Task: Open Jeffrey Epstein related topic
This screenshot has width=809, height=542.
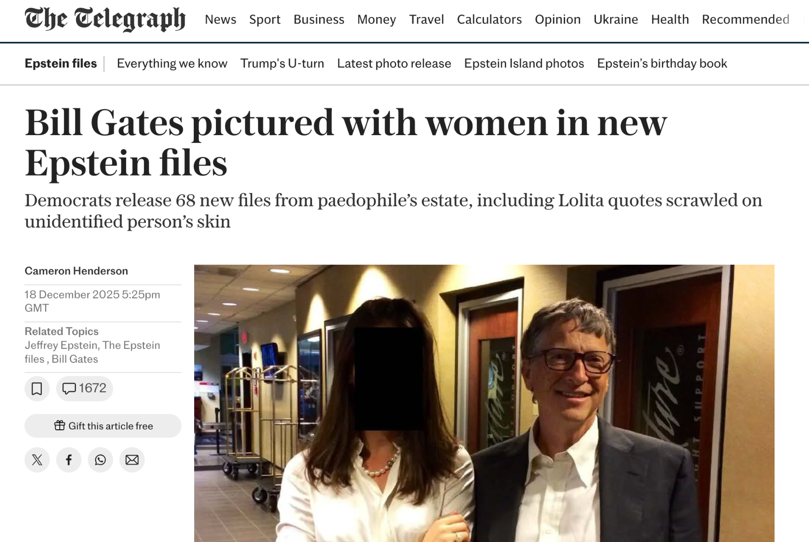Action: click(x=61, y=345)
